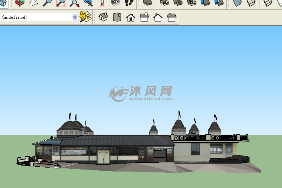Click the cream double doors on the building
Screen dimensions: 282x188
(x=103, y=157)
